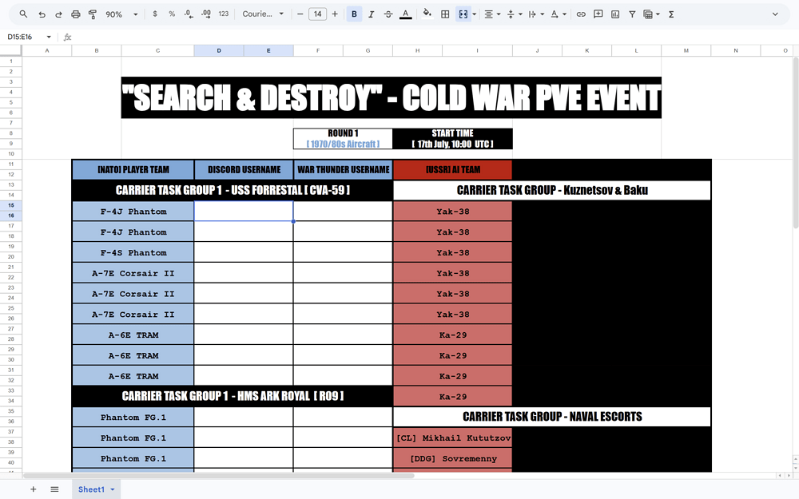Switch to the Sheet1 tab
The width and height of the screenshot is (799, 499).
click(x=91, y=489)
